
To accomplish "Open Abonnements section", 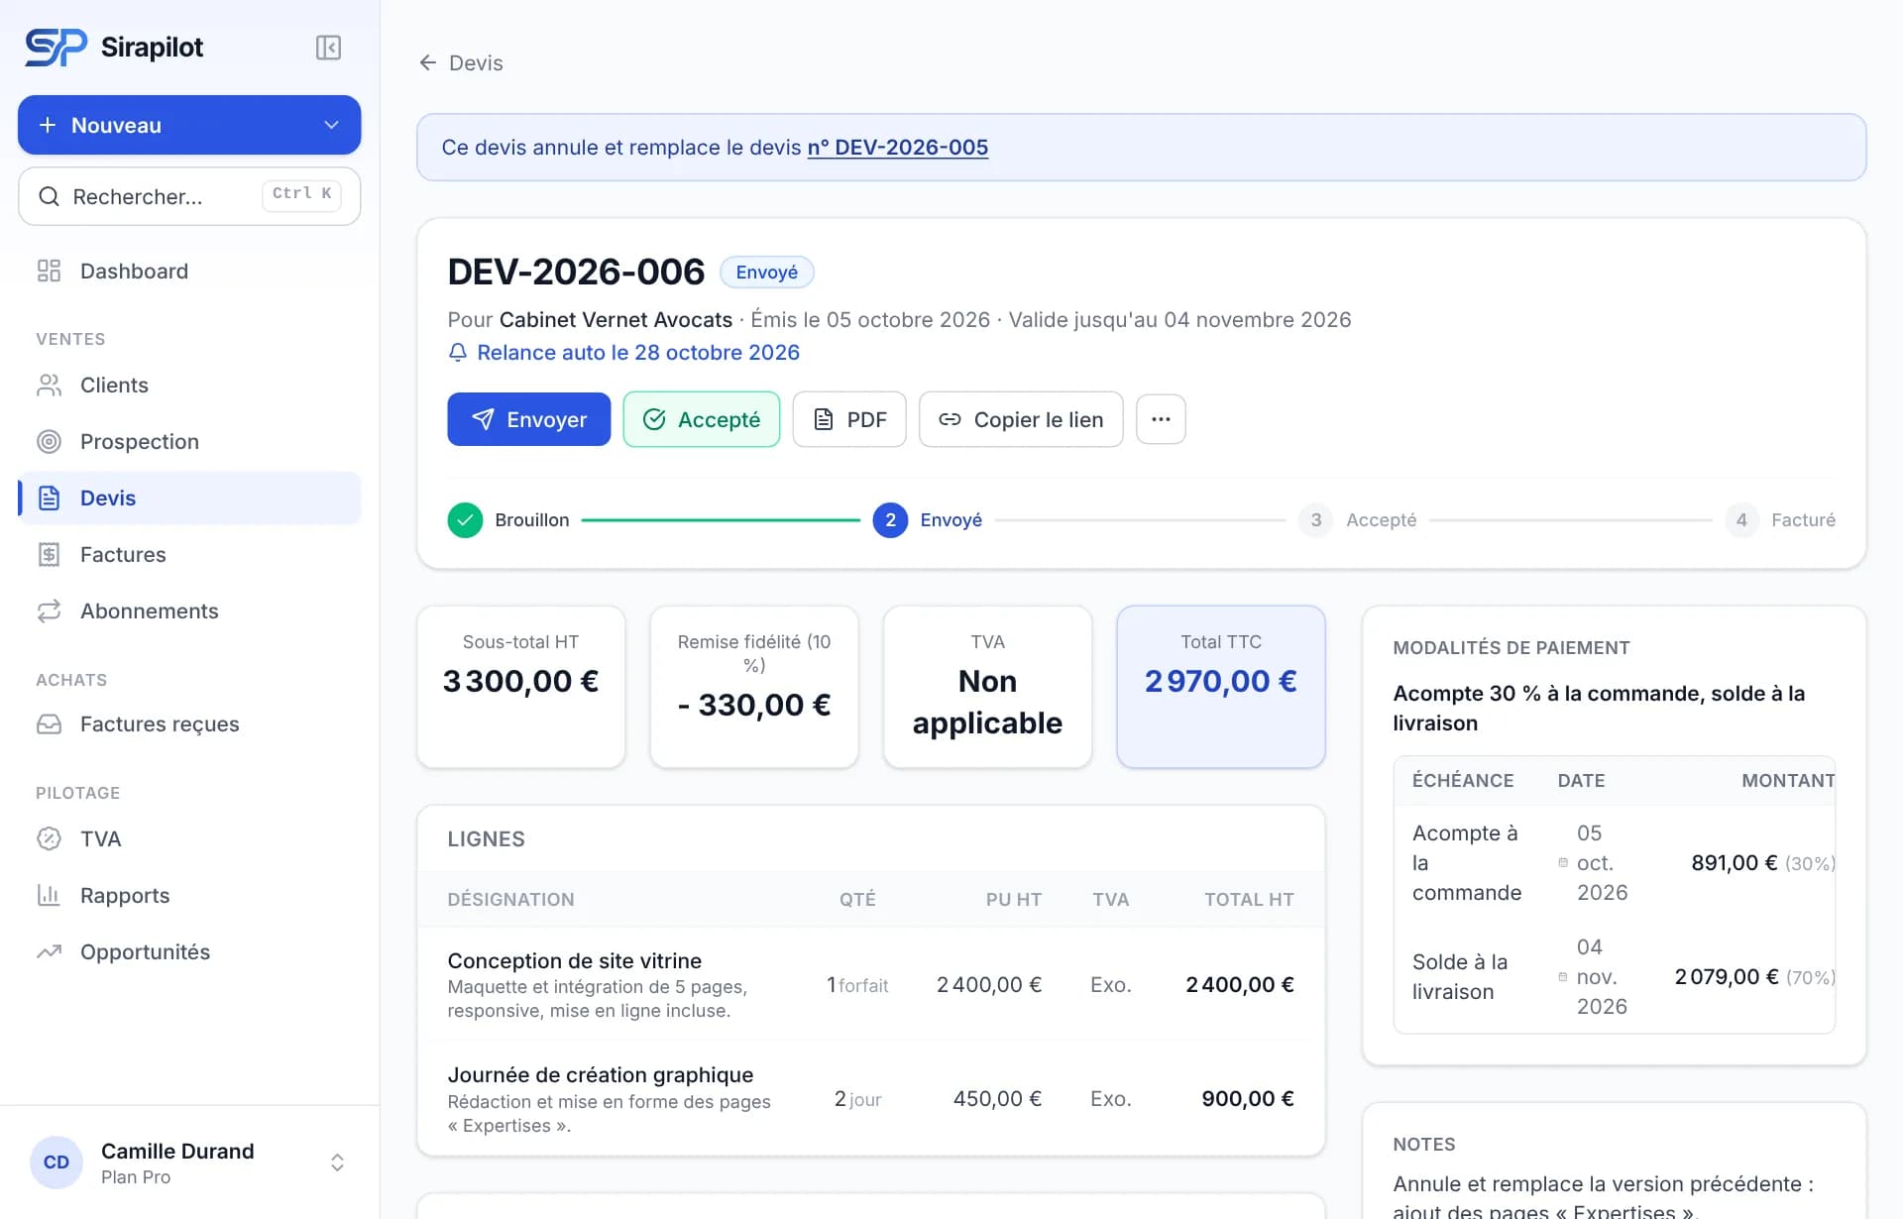I will [x=189, y=611].
